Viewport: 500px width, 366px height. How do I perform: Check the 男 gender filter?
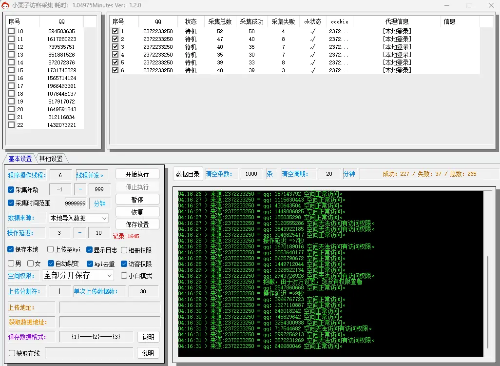pyautogui.click(x=11, y=264)
